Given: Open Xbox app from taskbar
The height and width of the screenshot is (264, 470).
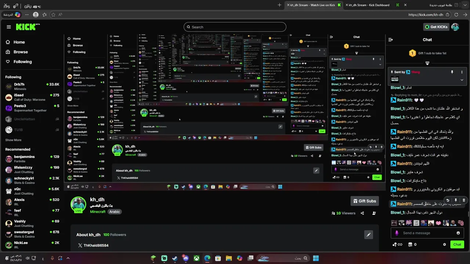Looking at the screenshot, I should click(196, 258).
